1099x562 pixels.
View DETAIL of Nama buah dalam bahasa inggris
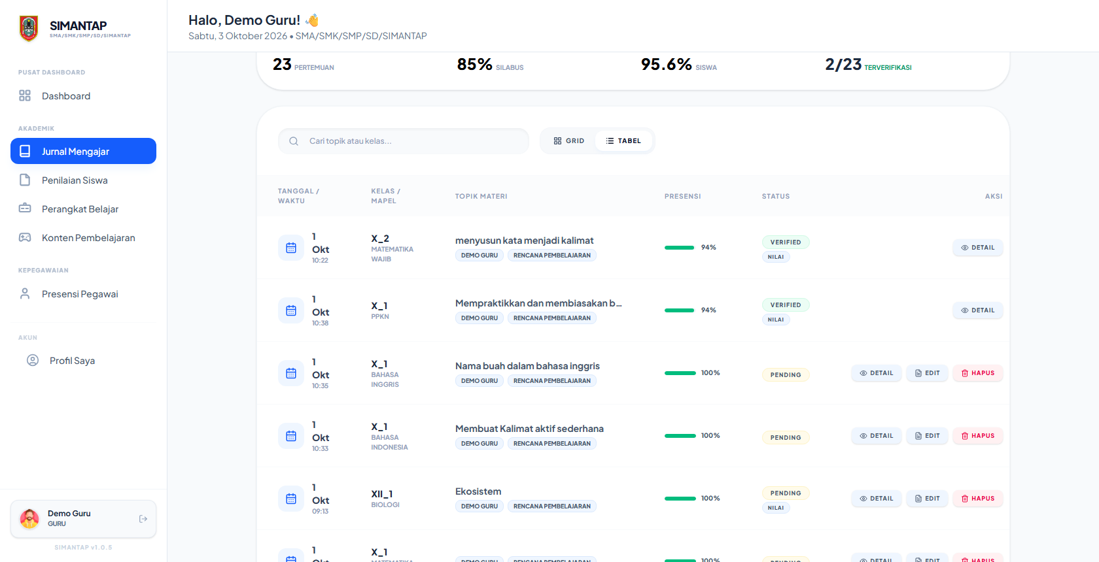877,373
